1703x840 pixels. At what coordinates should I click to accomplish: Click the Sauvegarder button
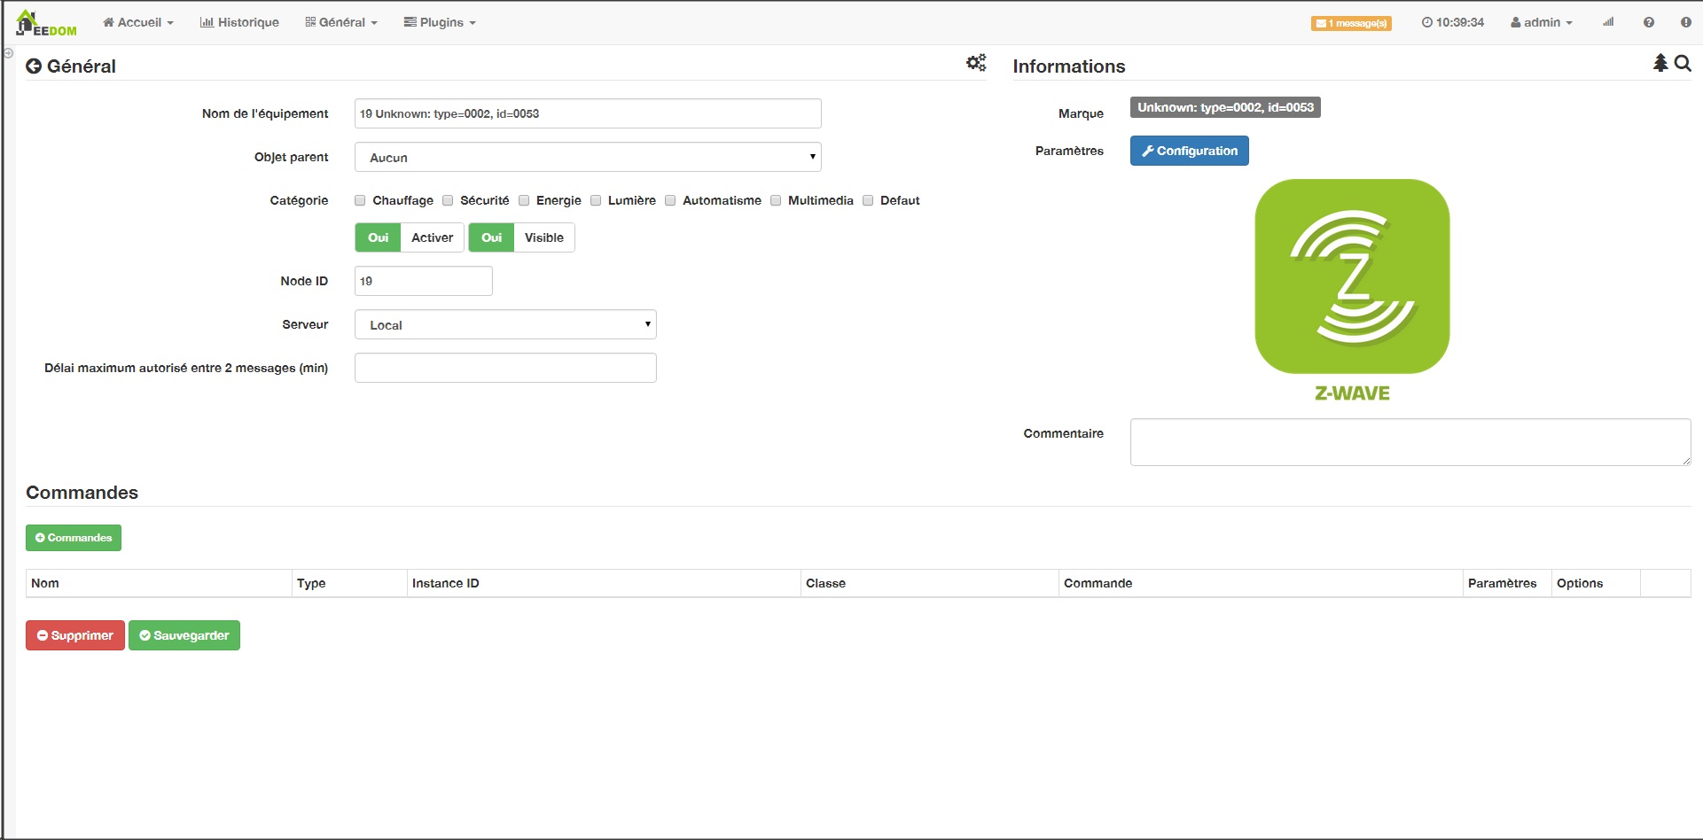pyautogui.click(x=184, y=635)
